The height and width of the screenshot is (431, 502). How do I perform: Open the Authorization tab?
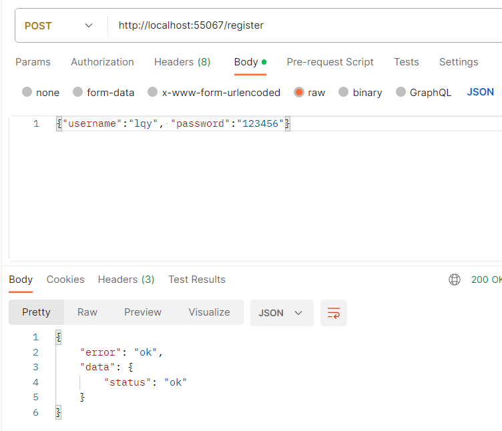(102, 62)
